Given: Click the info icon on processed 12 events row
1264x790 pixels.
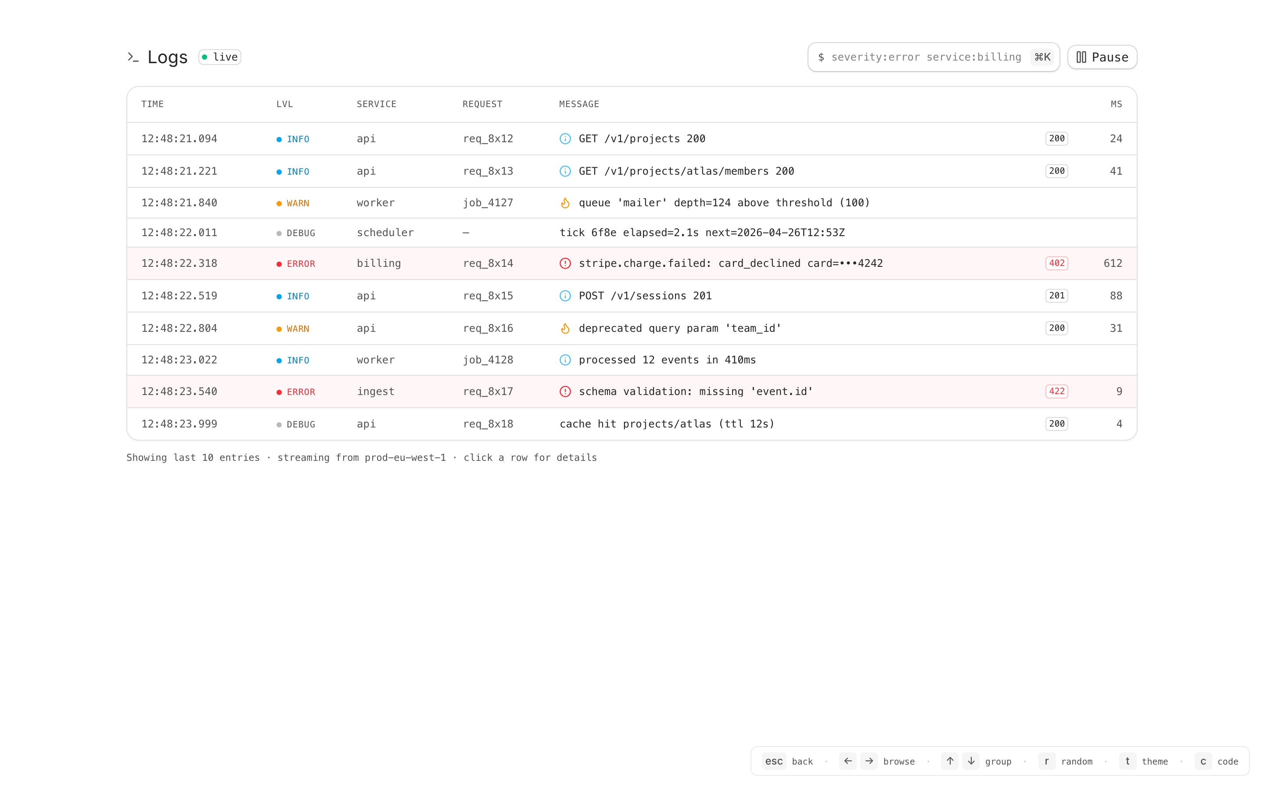Looking at the screenshot, I should tap(565, 360).
